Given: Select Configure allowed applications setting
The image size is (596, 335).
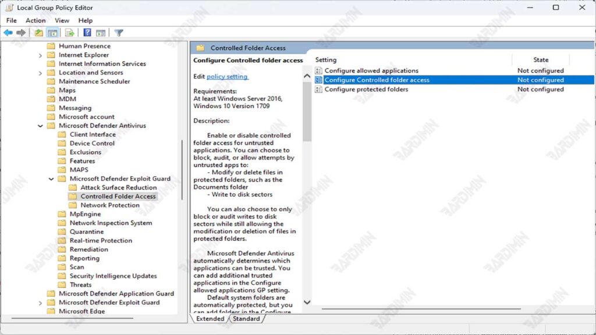Looking at the screenshot, I should click(x=371, y=70).
